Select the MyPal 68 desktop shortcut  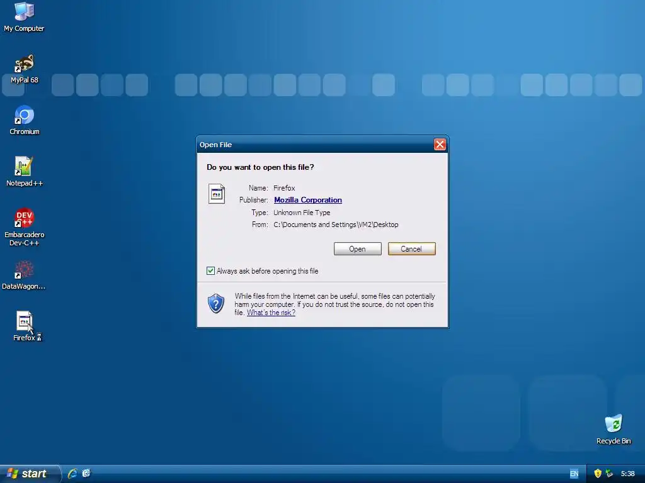point(24,69)
